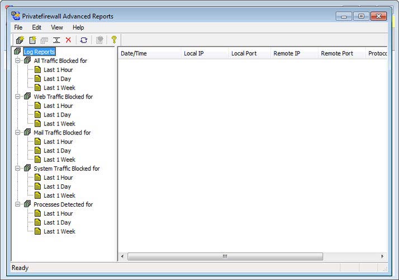Collapse the Processes Detected for node
This screenshot has width=399, height=280.
pyautogui.click(x=17, y=204)
